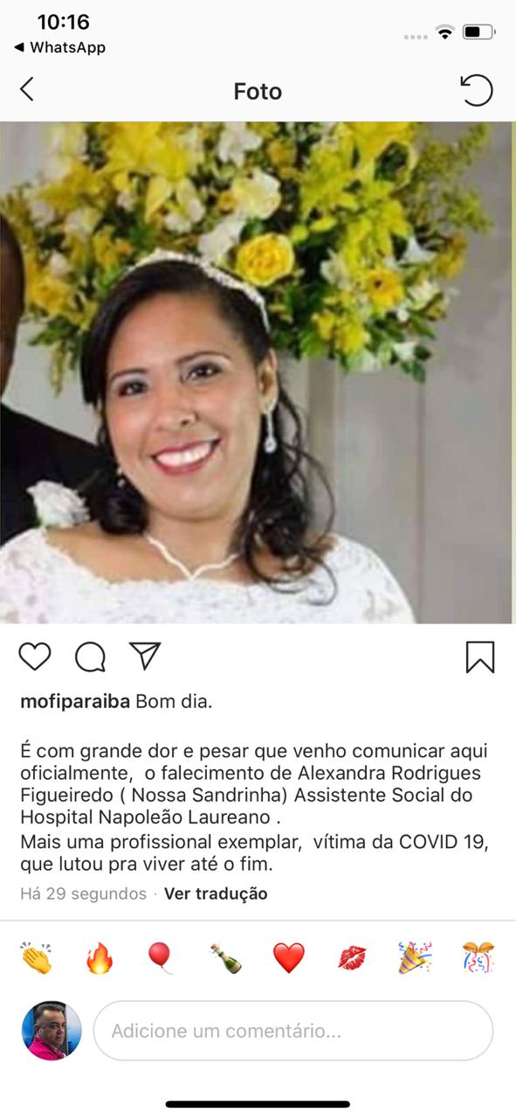Open mofiparaiba profile username

pos(75,702)
